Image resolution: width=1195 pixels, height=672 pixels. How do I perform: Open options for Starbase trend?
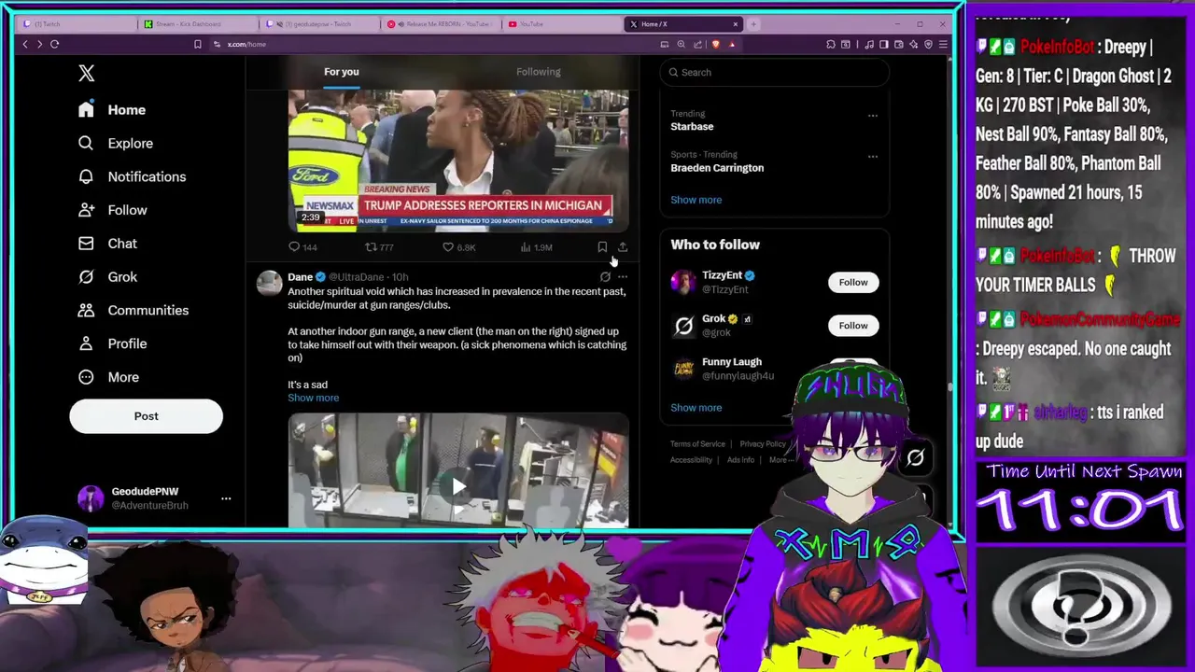click(873, 116)
